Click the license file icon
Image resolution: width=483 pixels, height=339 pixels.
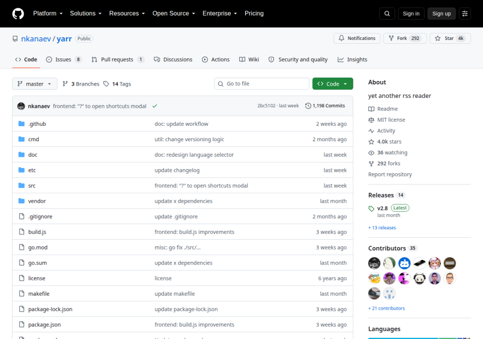point(21,278)
